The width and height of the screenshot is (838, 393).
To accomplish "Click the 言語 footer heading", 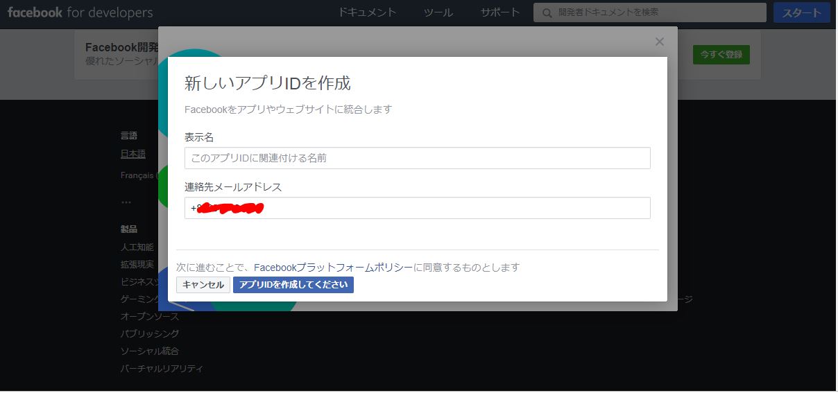I will 129,136.
